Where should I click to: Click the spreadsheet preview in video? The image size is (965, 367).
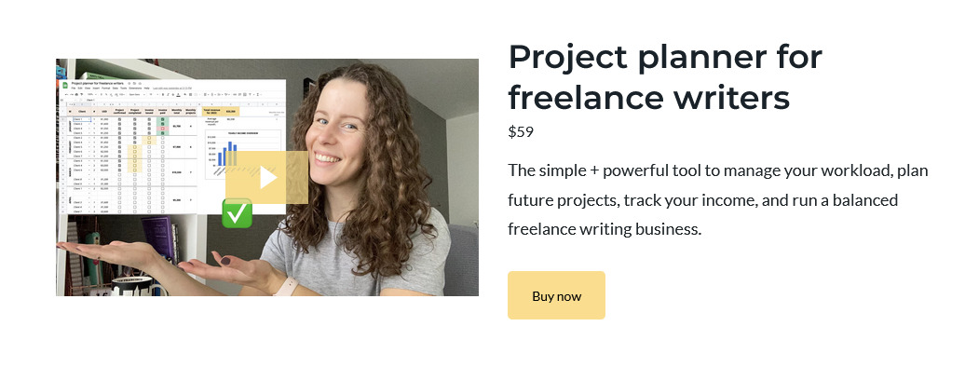[171, 147]
